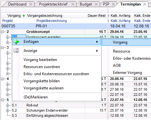The image size is (151, 120).
Task: Click the Anzeige magnifier icon
Action: click(16, 50)
